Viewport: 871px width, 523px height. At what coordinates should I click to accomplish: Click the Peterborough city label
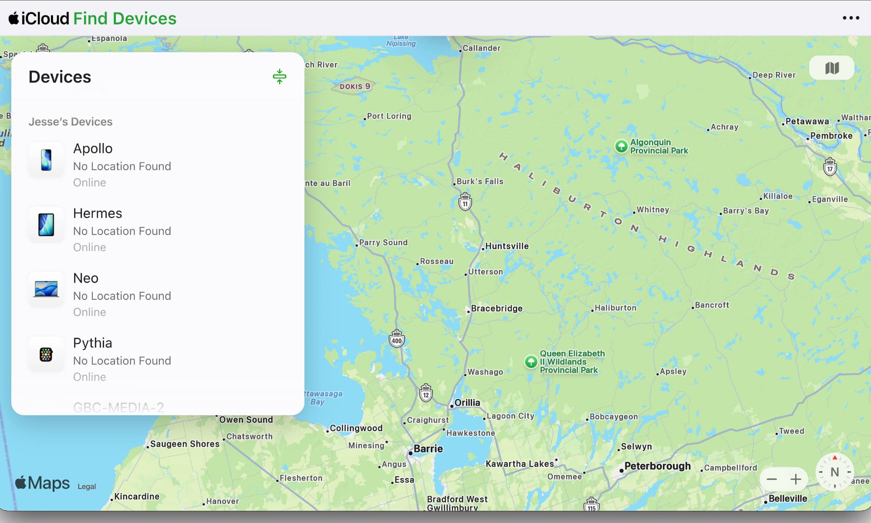(658, 466)
